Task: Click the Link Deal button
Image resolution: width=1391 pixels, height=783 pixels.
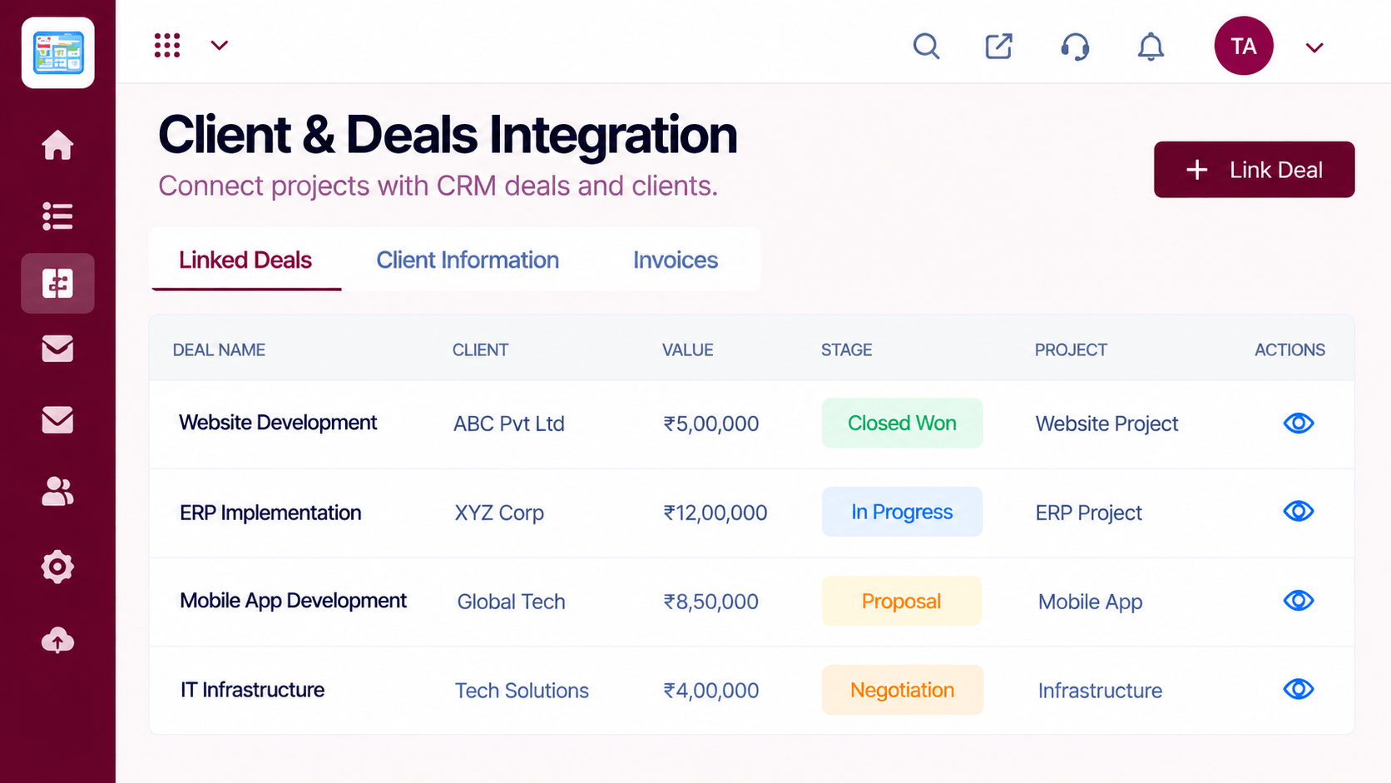Action: coord(1254,170)
